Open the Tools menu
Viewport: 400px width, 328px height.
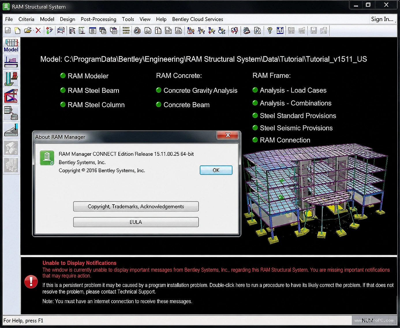128,19
